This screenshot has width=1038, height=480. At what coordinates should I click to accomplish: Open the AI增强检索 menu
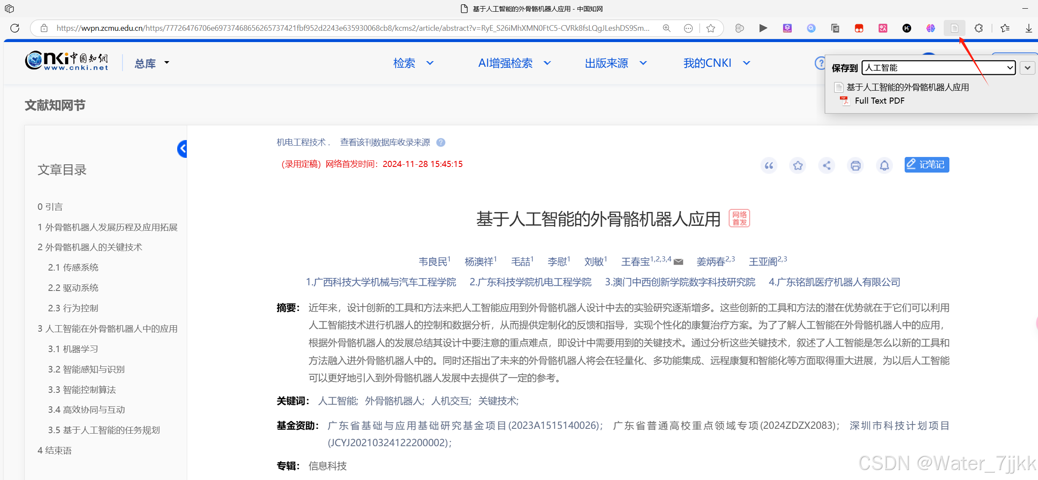point(514,63)
